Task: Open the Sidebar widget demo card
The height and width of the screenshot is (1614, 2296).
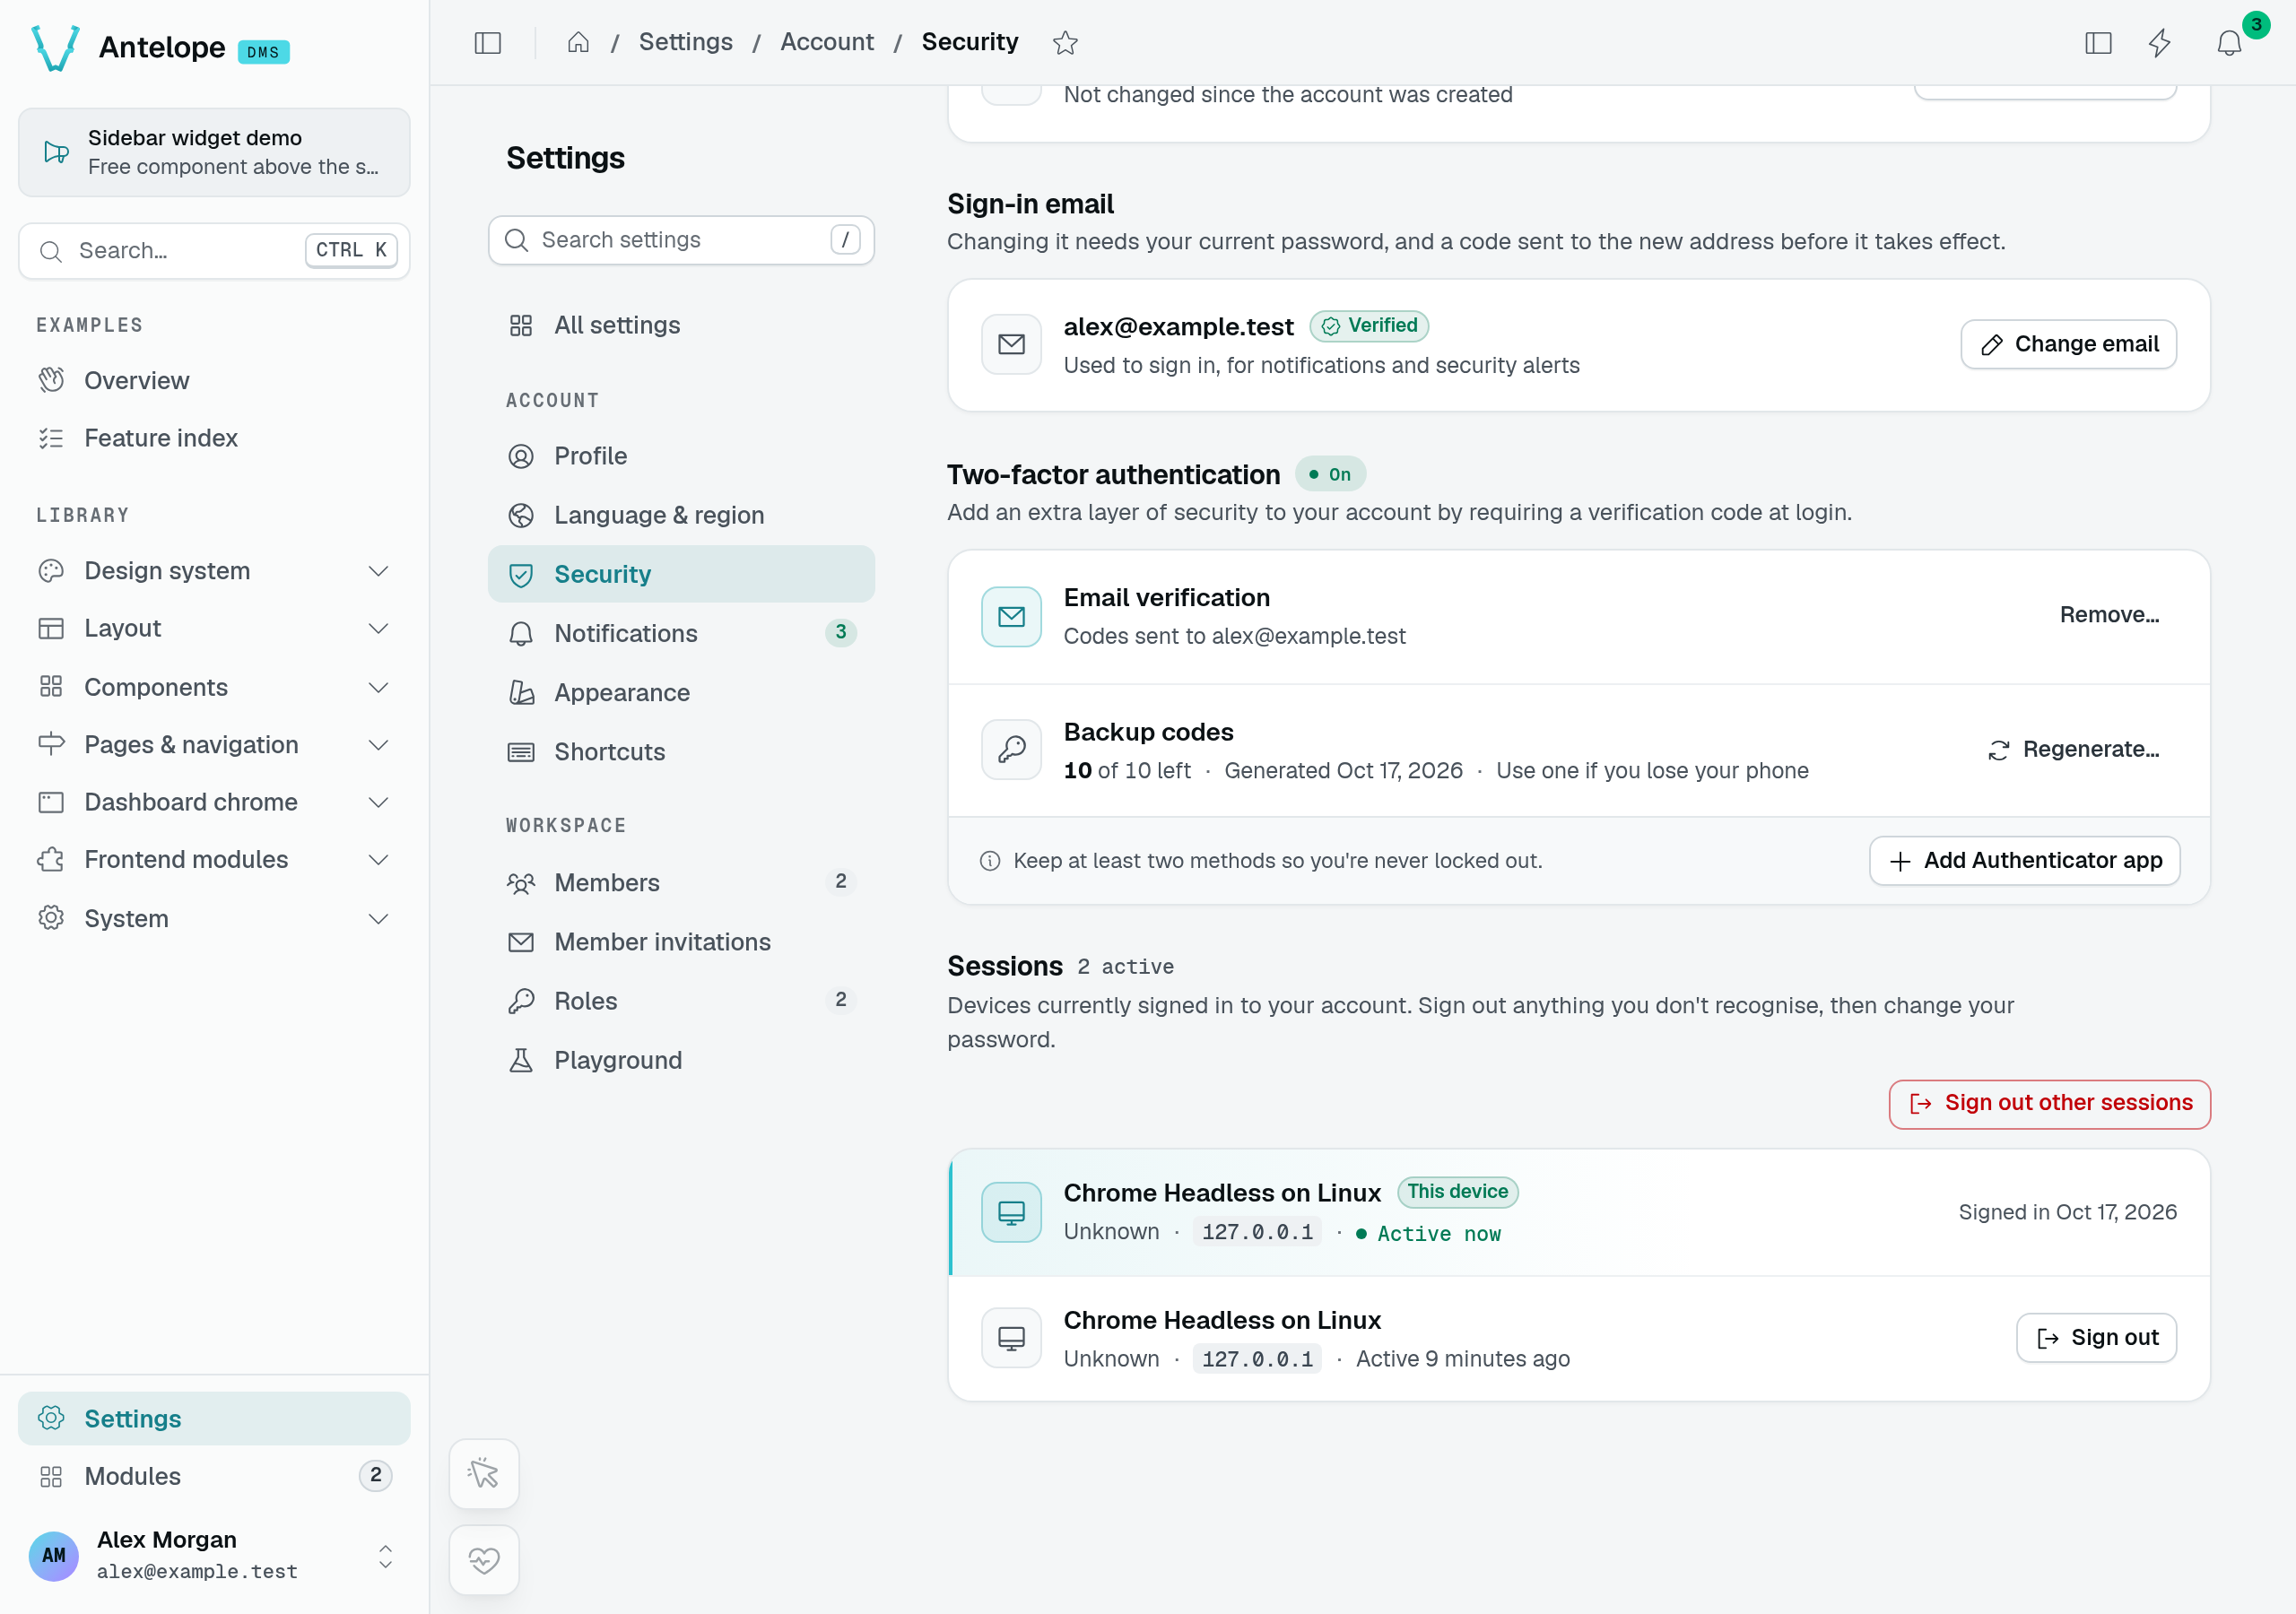Action: click(214, 152)
